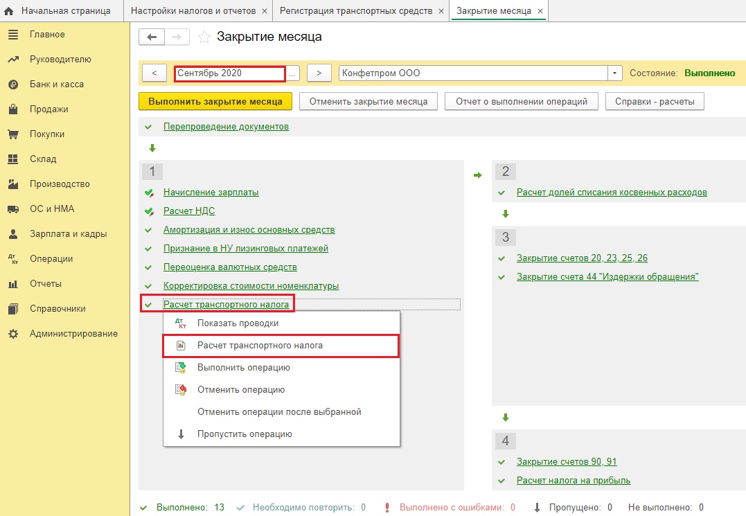
Task: Expand the organization dropdown for Конфетпром ООО
Action: [x=615, y=73]
